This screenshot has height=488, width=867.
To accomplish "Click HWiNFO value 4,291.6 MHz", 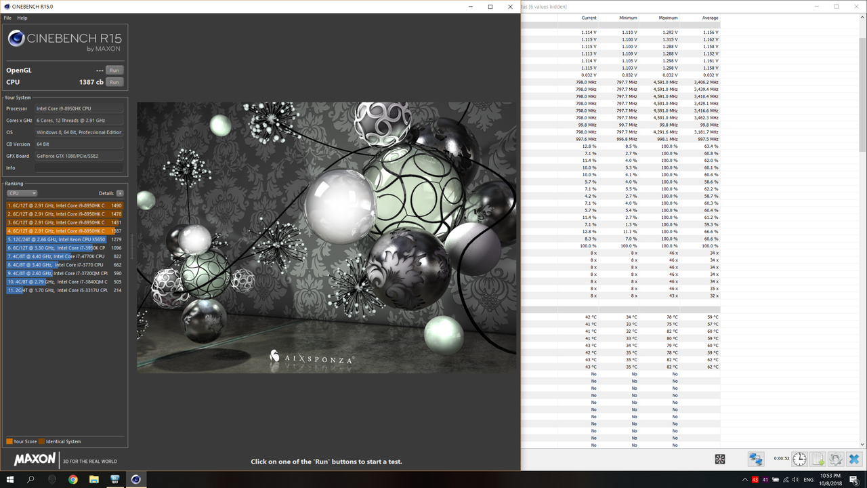I will (x=664, y=132).
